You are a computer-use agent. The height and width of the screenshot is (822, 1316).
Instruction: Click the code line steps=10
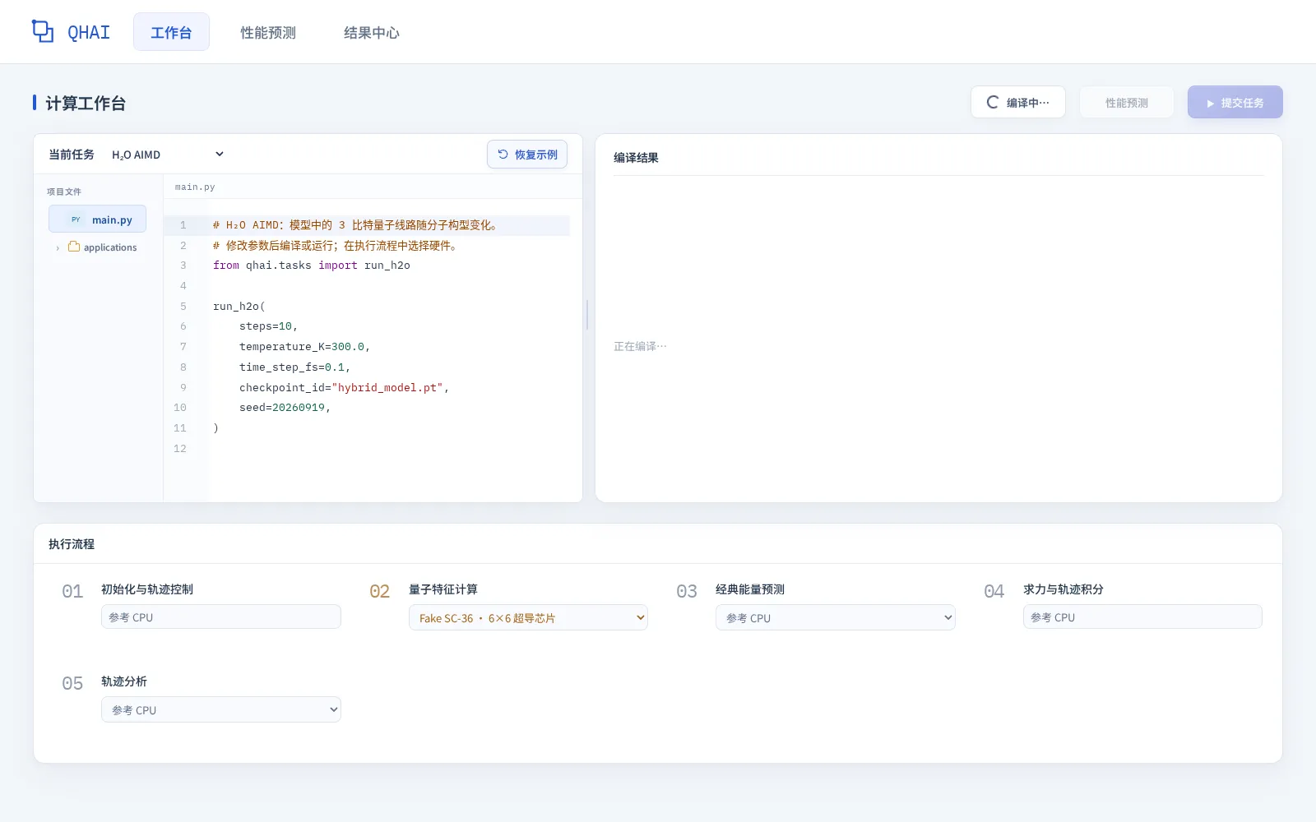click(x=268, y=326)
